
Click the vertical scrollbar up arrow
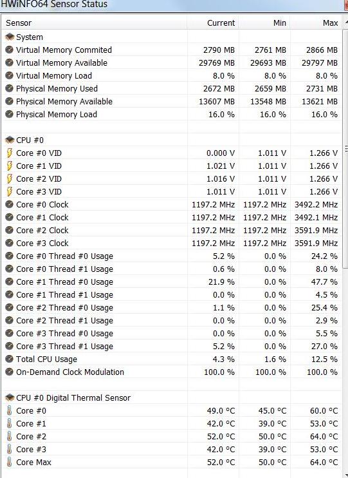click(x=345, y=23)
